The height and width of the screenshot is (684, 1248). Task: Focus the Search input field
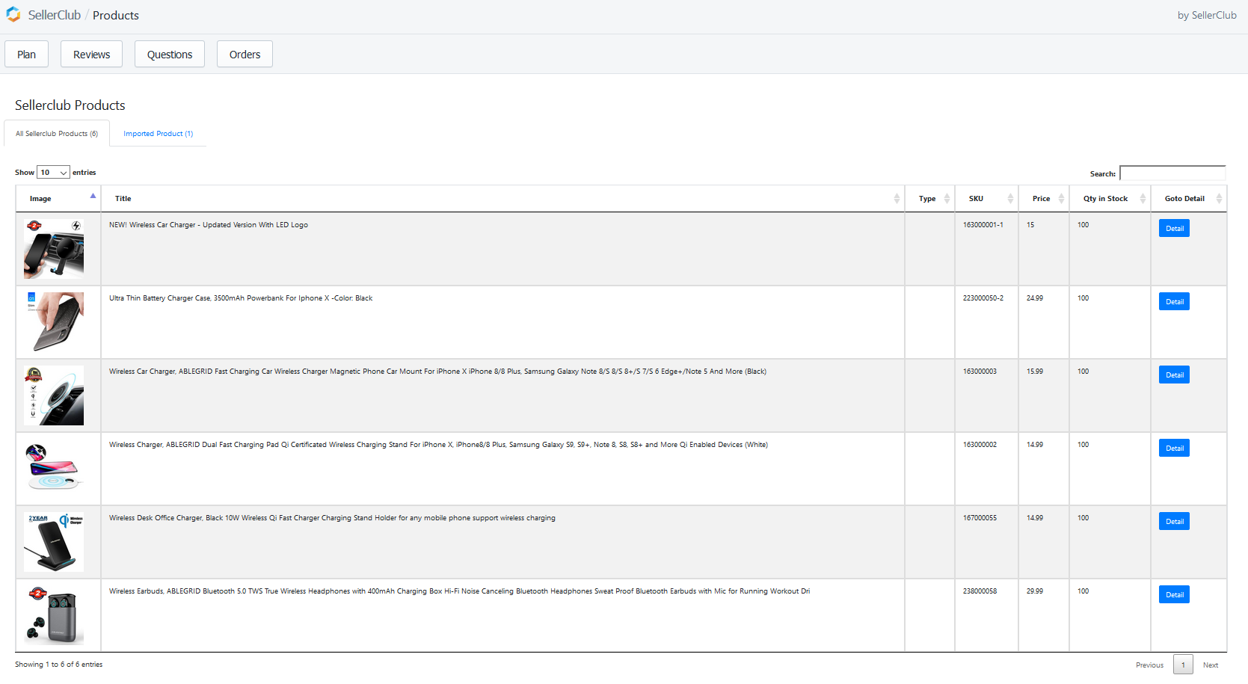[x=1172, y=173]
